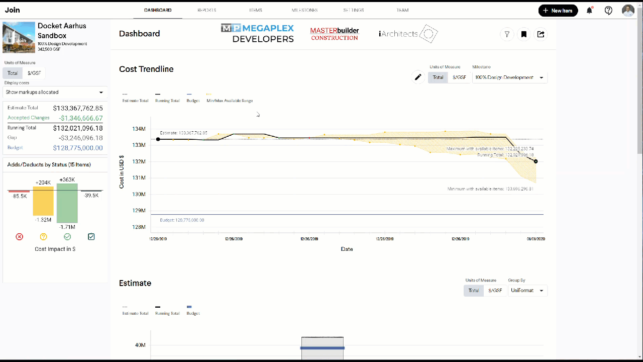Toggle Budget legend in Cost Trendline
This screenshot has width=643, height=362.
(x=193, y=98)
